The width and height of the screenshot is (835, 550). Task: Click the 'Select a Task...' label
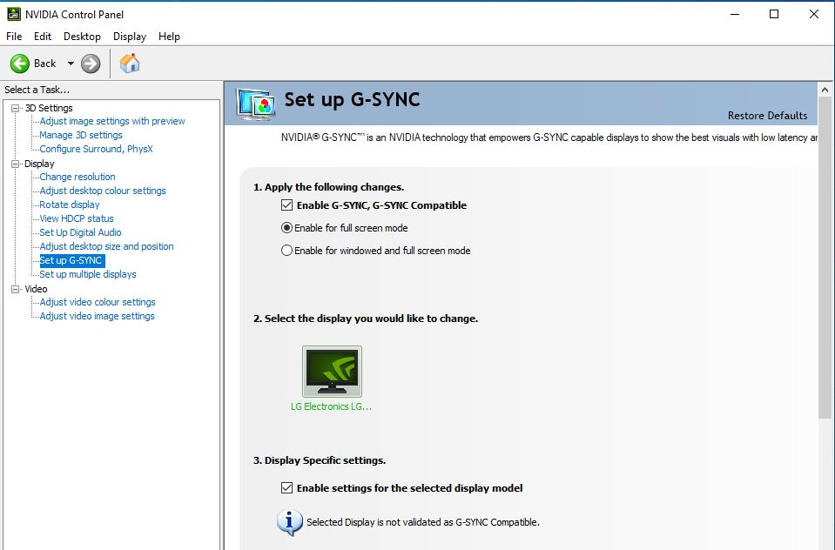click(x=37, y=90)
